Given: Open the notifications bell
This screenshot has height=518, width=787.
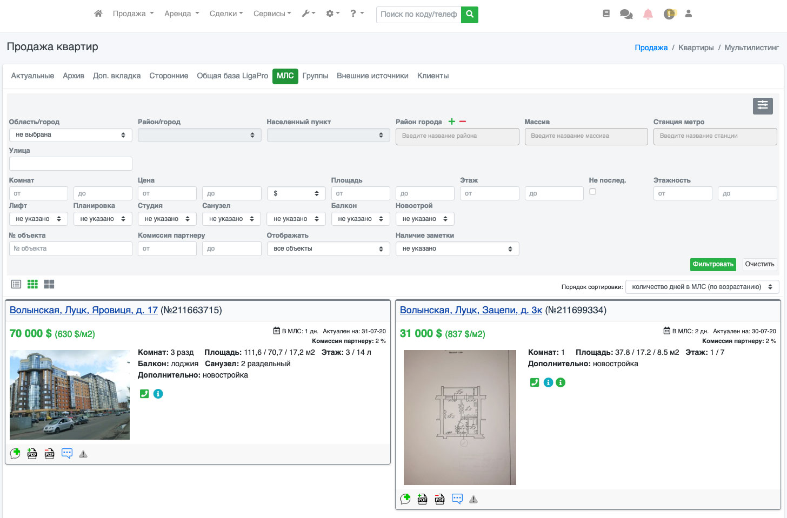Looking at the screenshot, I should pyautogui.click(x=648, y=14).
